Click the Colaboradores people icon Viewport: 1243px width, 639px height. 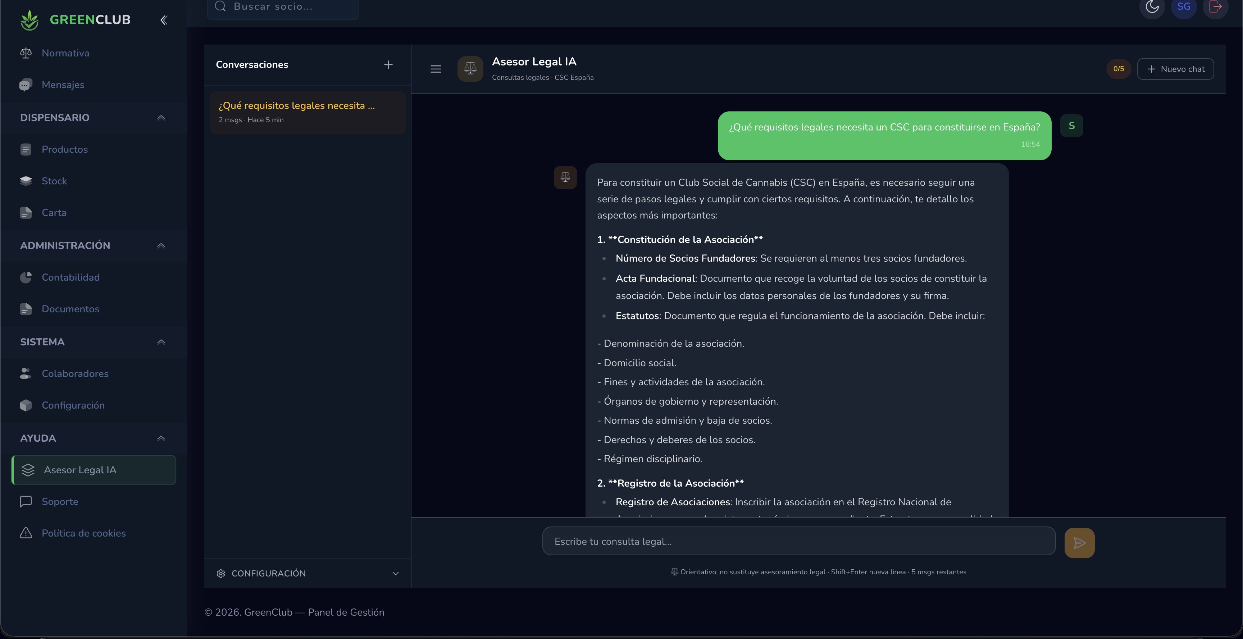pos(26,373)
